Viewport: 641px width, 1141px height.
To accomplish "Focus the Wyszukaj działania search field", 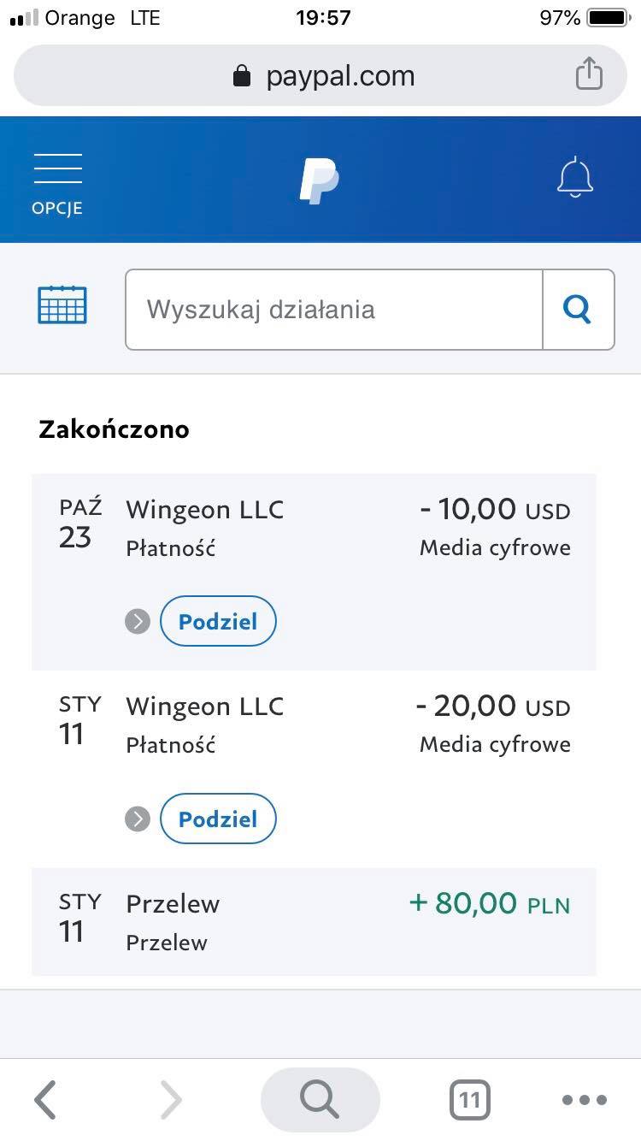I will [x=334, y=310].
